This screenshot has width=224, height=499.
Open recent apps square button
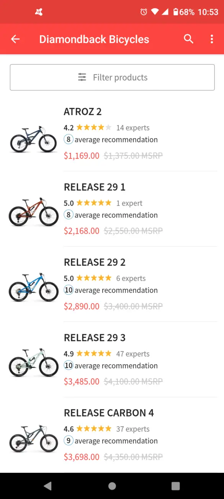click(176, 486)
